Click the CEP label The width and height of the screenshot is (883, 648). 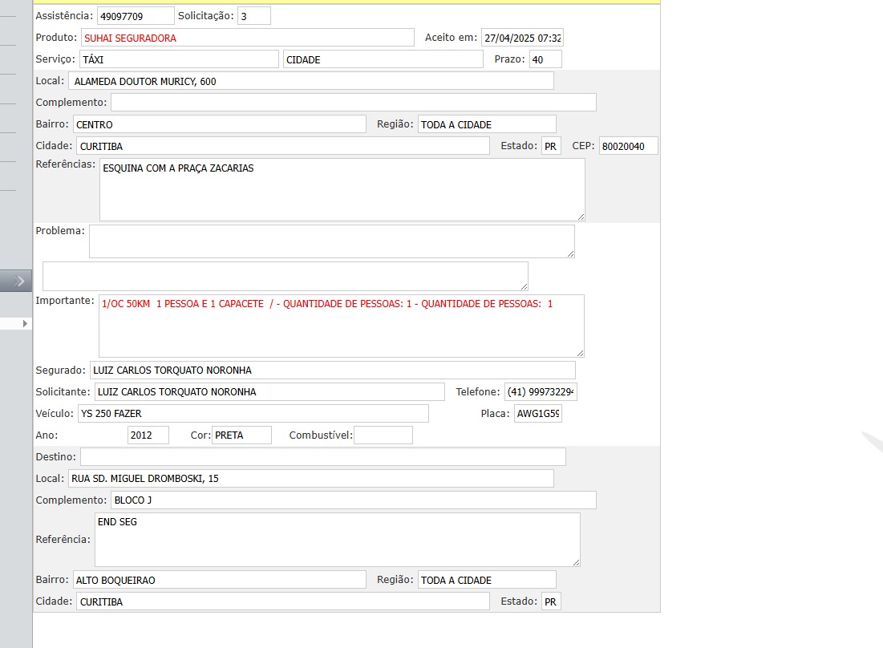click(583, 145)
